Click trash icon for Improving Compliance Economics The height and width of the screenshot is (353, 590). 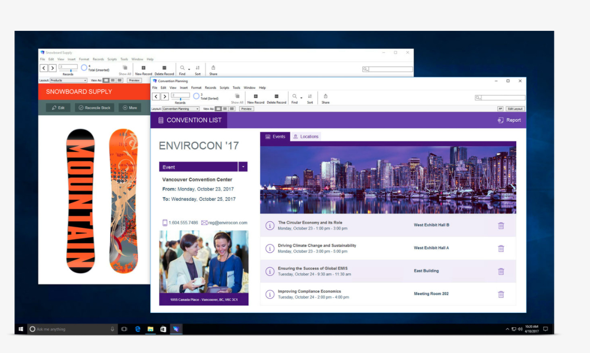pyautogui.click(x=501, y=294)
